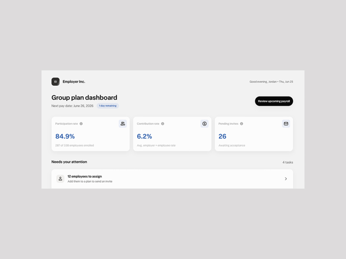346x259 pixels.
Task: Open the Participation rate info tooltip icon
Action: (81, 124)
